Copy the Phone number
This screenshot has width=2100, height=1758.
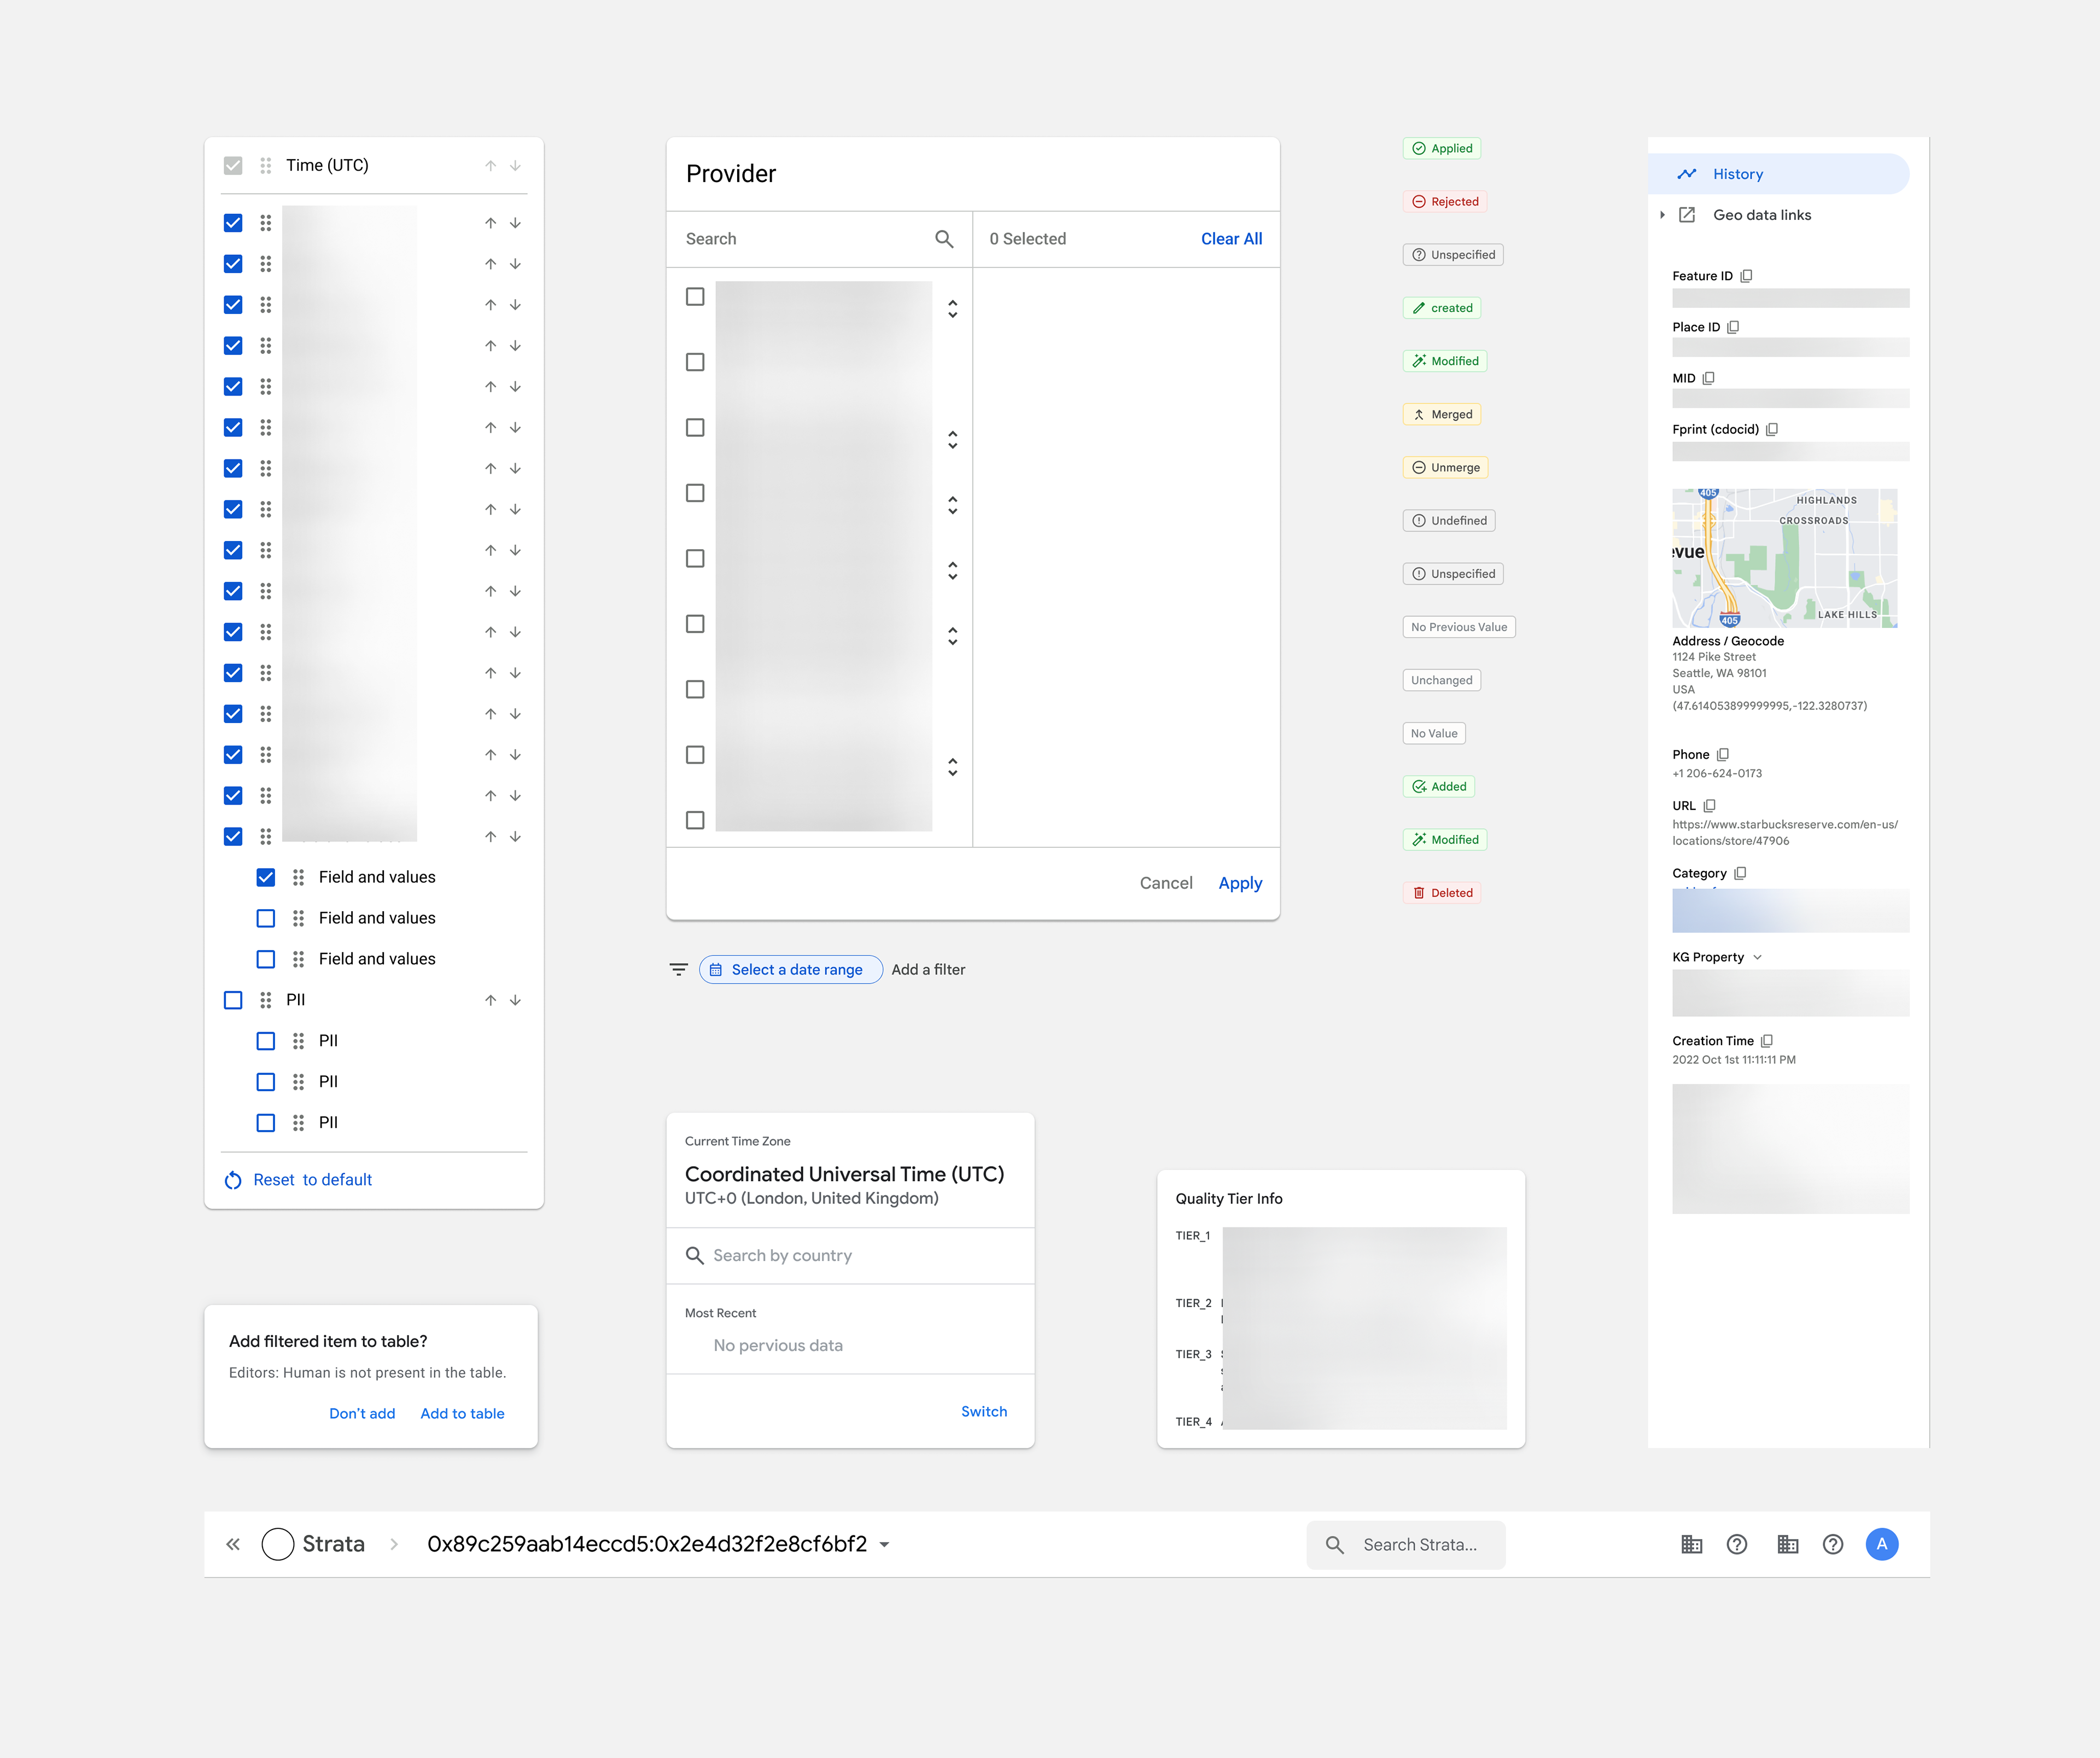point(1723,755)
